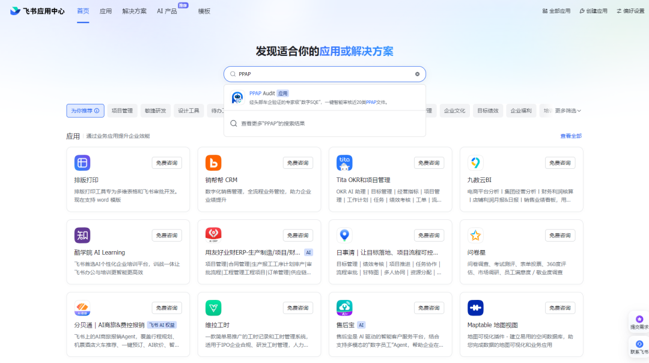Open the 维拉工时 app icon
This screenshot has height=363, width=649.
213,308
